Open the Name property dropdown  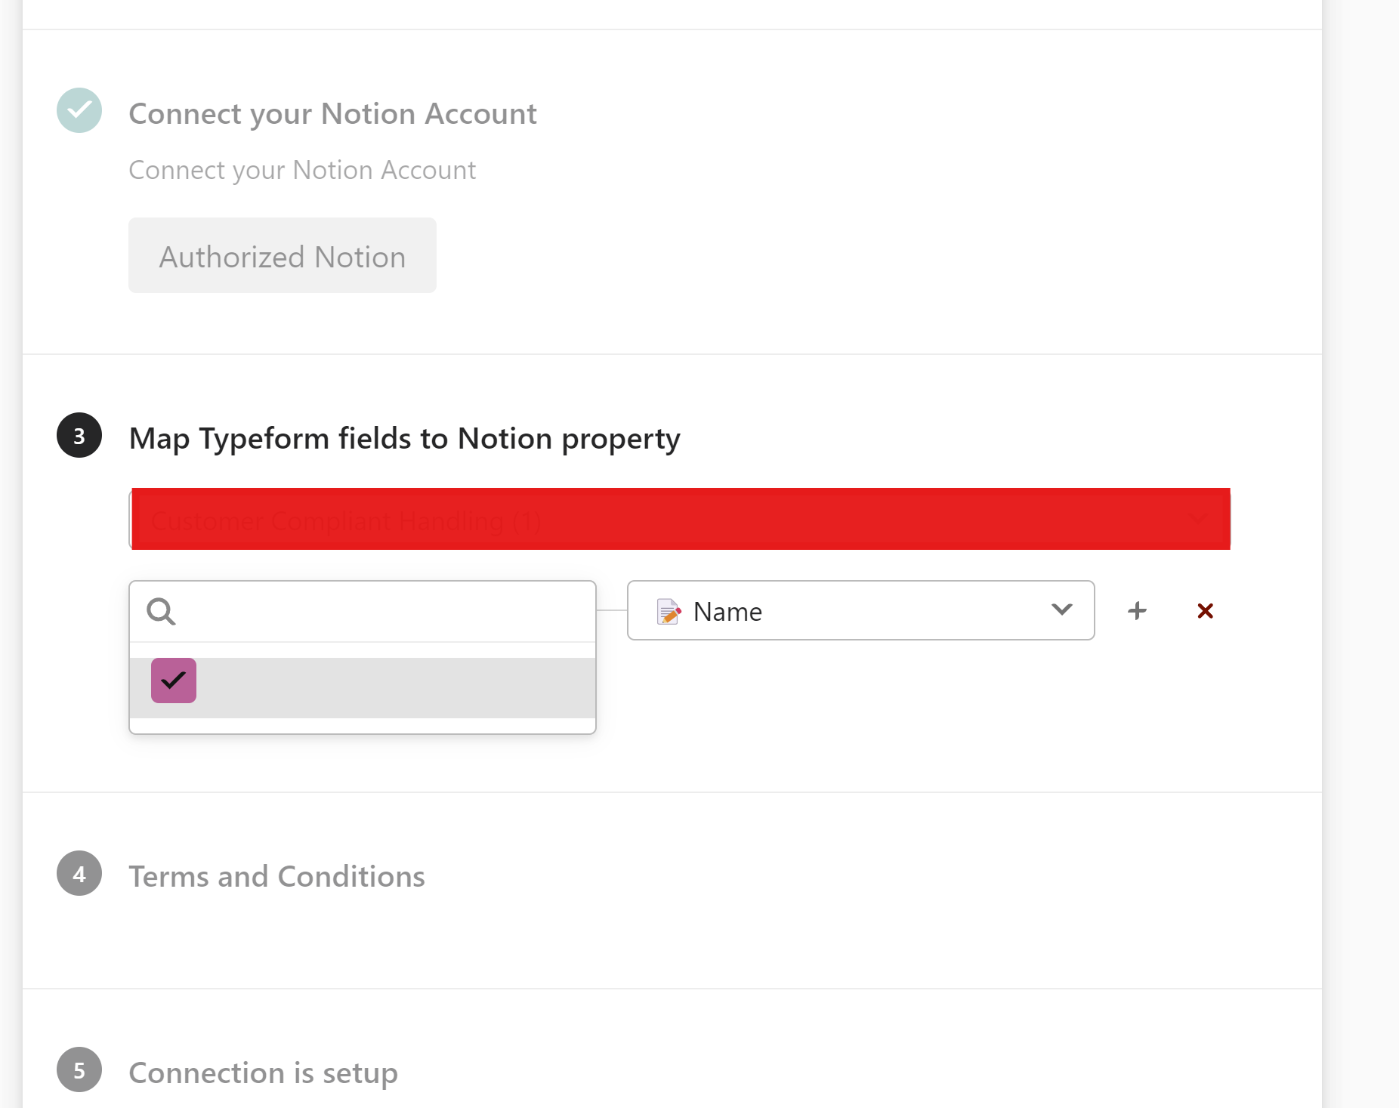(860, 610)
